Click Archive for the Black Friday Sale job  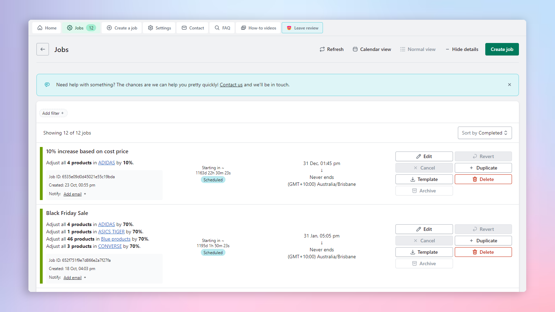click(x=424, y=263)
